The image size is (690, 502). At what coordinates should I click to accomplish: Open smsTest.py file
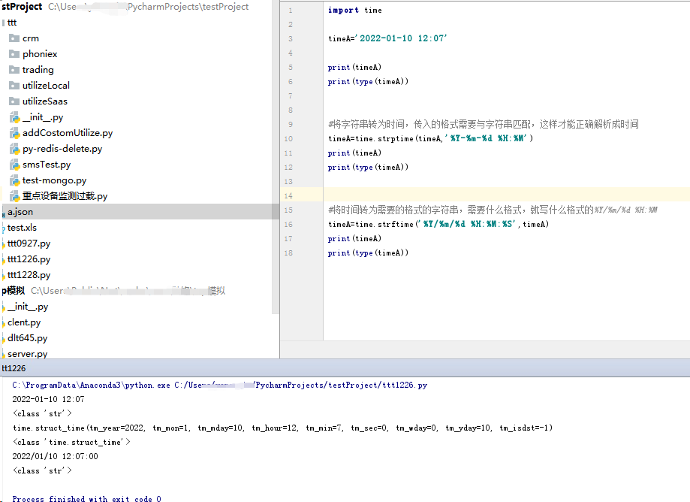47,165
